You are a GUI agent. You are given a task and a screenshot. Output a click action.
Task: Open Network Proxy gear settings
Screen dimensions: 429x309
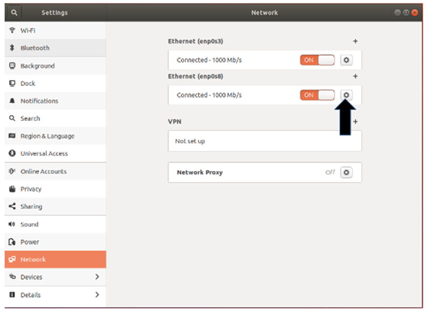(x=346, y=173)
